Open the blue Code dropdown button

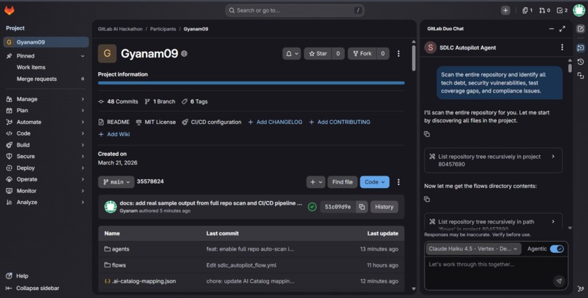click(x=375, y=182)
